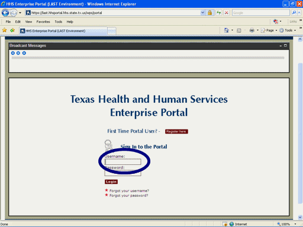Open the Forgot your password link
This screenshot has height=227, width=303.
pyautogui.click(x=129, y=196)
